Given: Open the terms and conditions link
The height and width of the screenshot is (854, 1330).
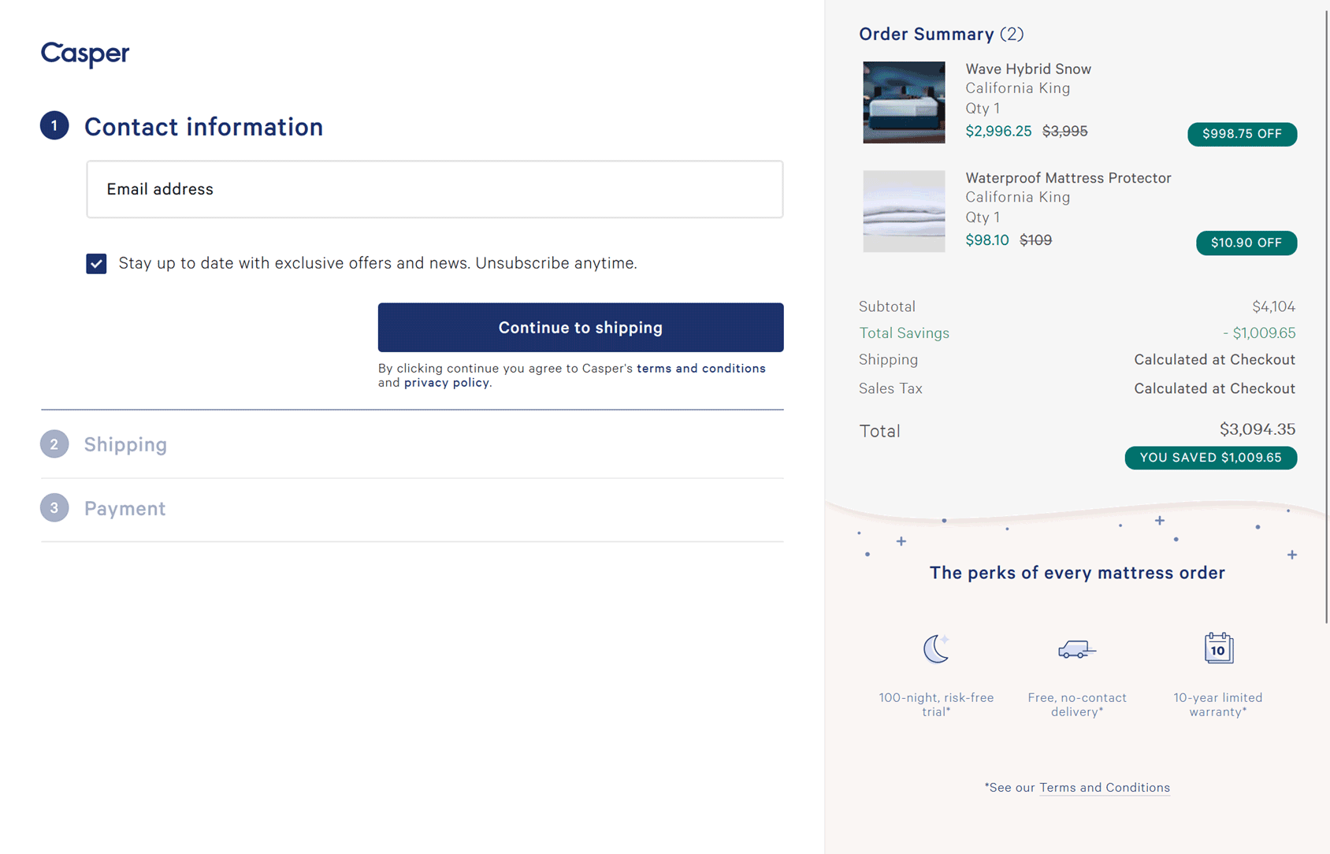Looking at the screenshot, I should pos(701,368).
